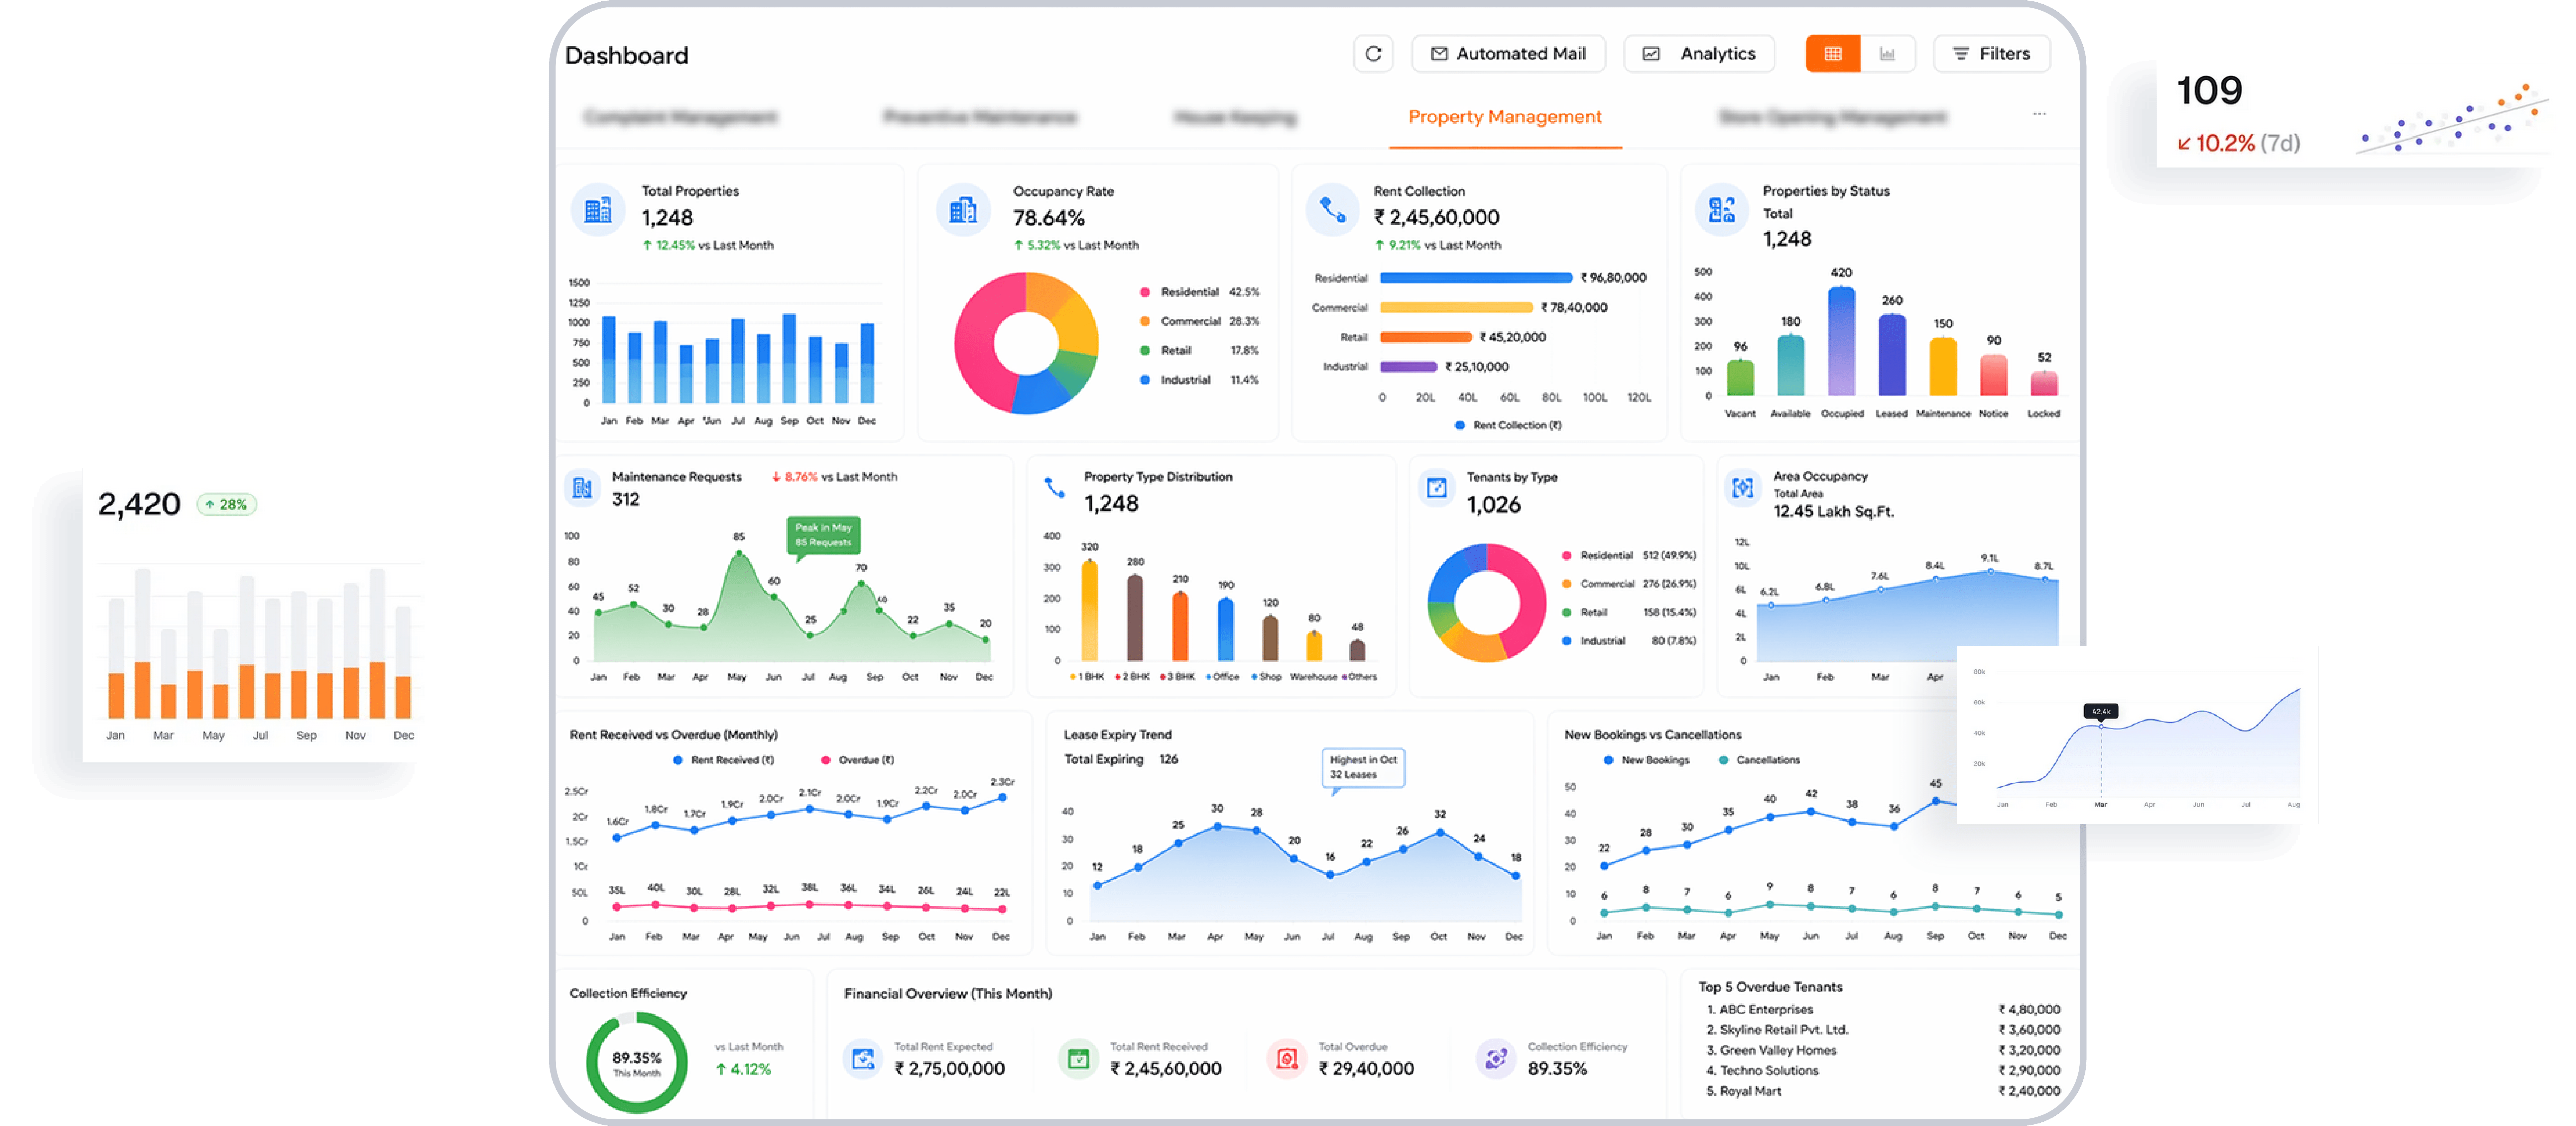Click the 10.2% (7d) change on the scatter card

(2239, 144)
